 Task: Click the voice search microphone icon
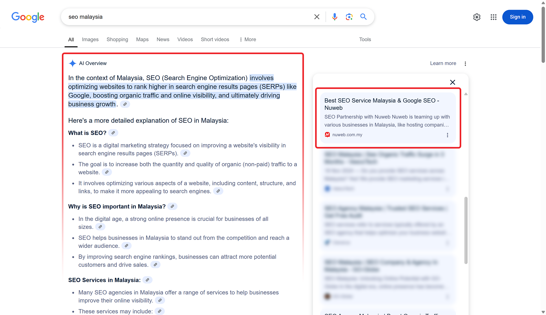click(335, 17)
